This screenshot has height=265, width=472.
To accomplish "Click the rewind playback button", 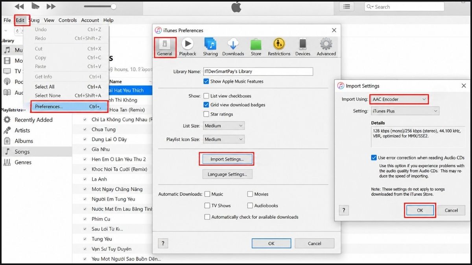I will click(x=19, y=6).
